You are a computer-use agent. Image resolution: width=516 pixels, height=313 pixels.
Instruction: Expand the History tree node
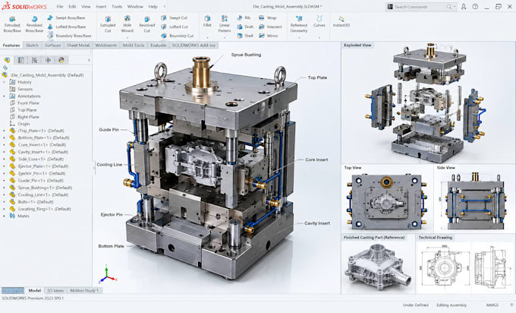coord(5,82)
